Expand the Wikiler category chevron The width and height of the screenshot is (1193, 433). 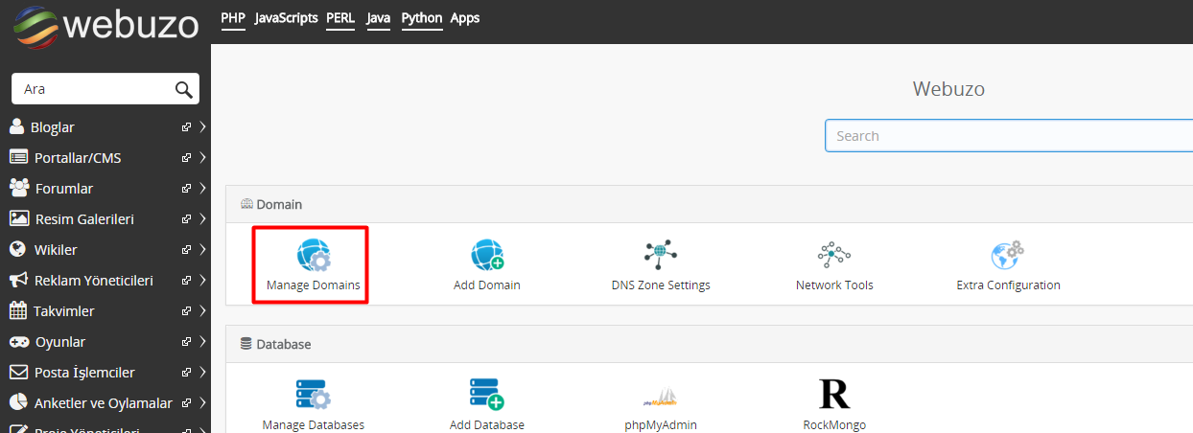203,250
